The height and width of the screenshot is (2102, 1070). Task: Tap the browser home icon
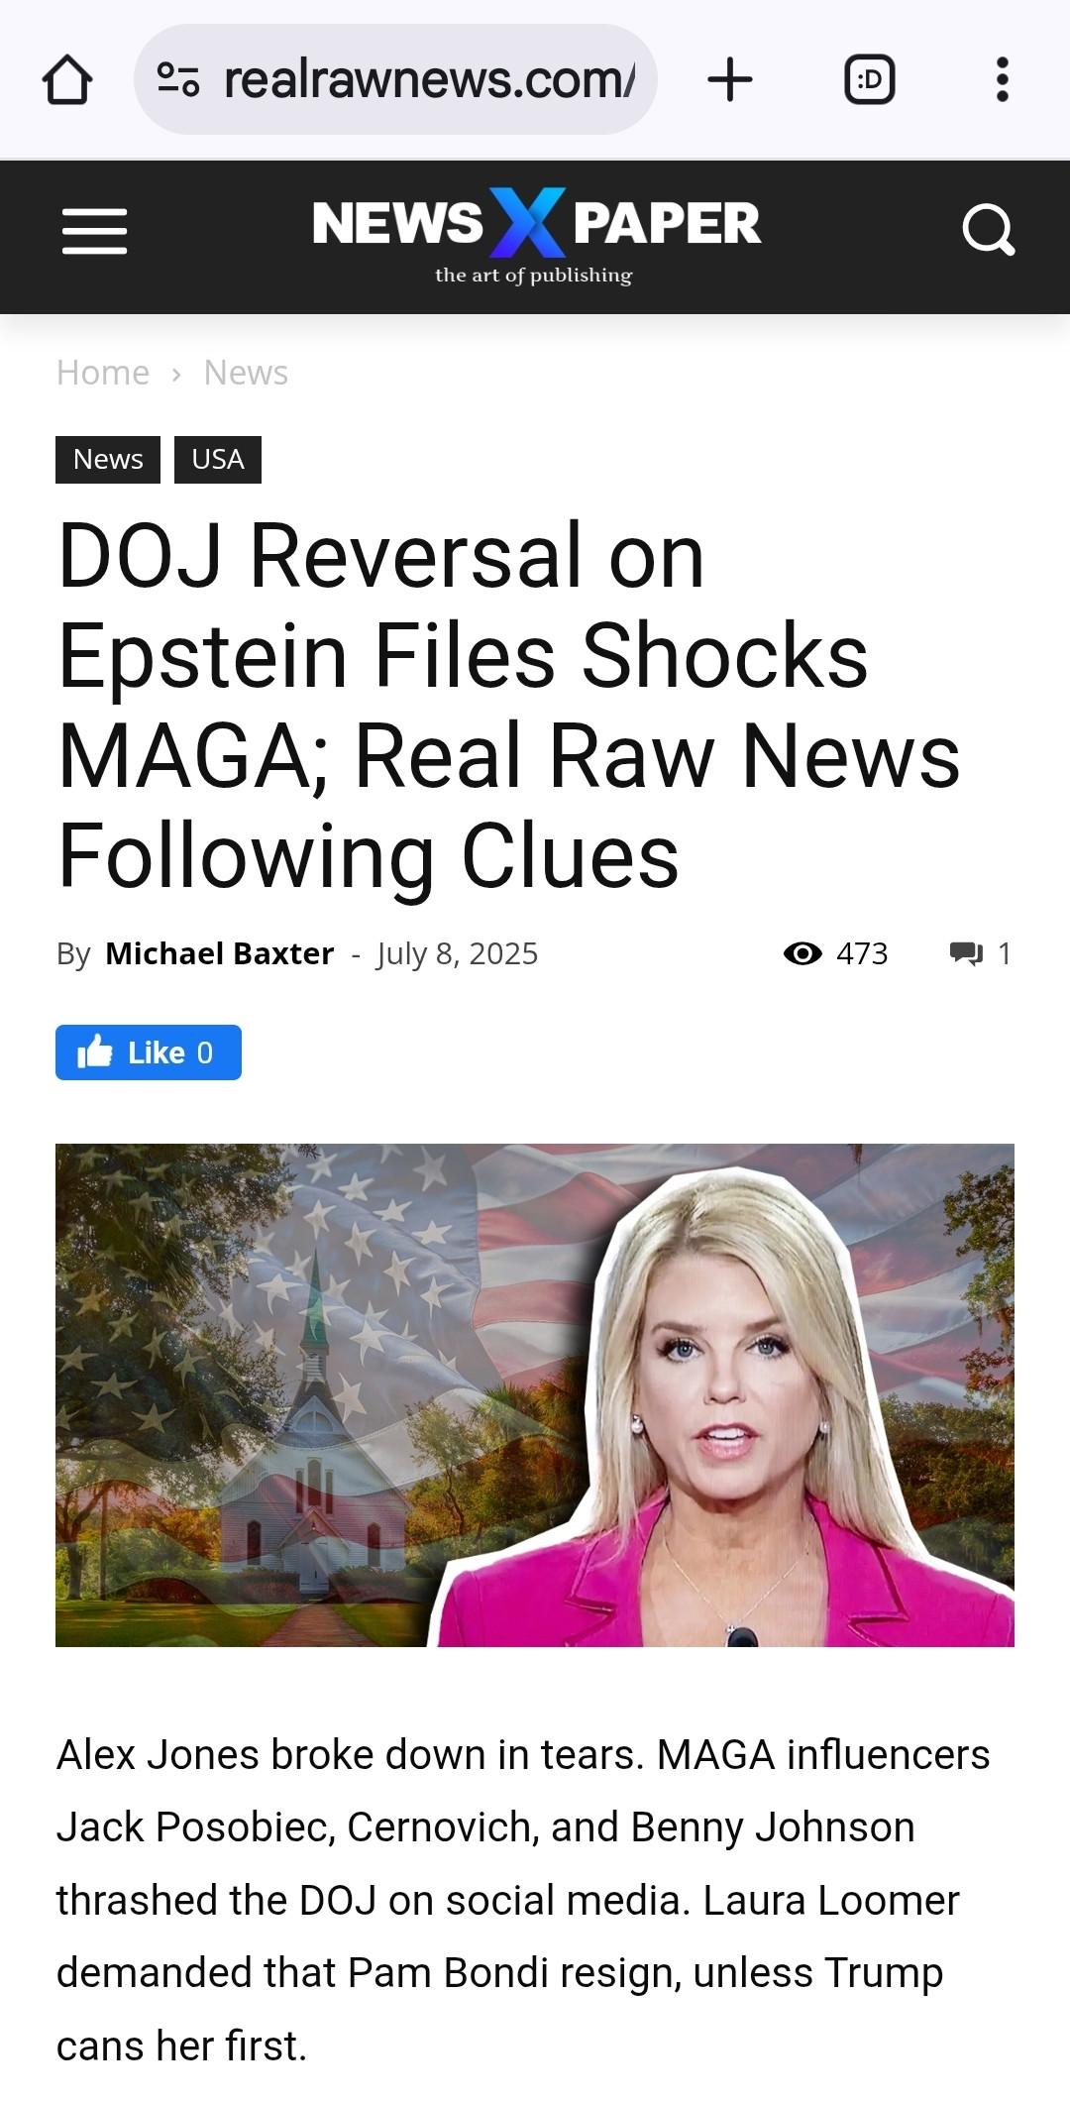pos(67,79)
